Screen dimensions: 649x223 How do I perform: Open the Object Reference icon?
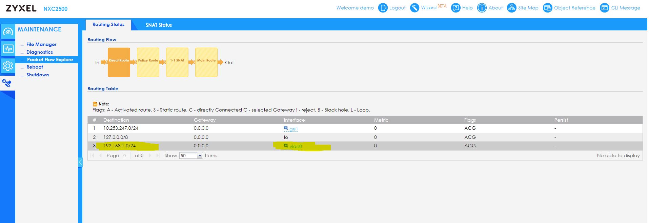tap(547, 8)
